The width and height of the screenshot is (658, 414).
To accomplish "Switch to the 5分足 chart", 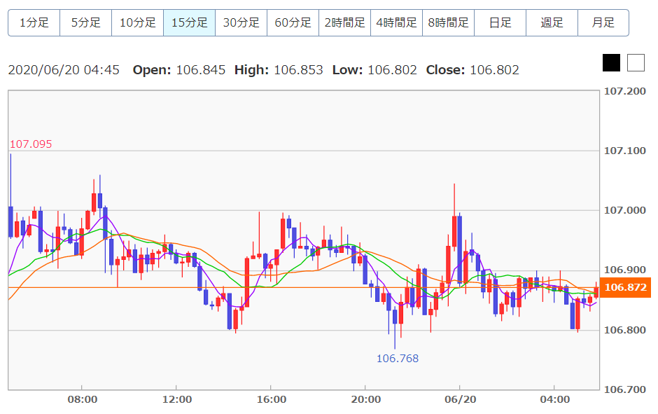I will [x=85, y=22].
